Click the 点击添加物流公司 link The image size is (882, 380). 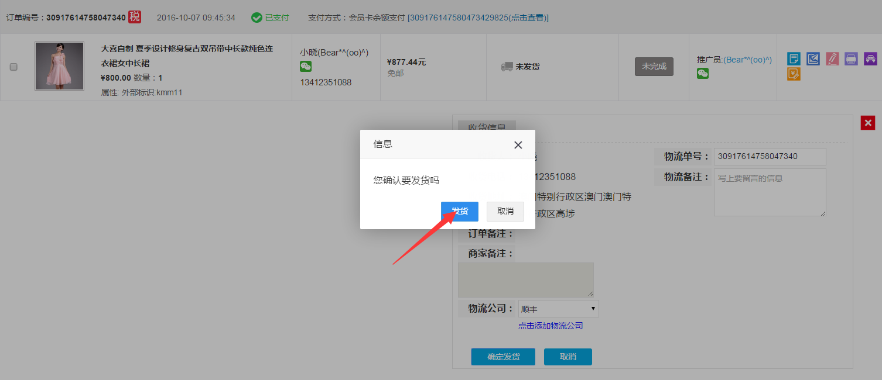[x=550, y=326]
